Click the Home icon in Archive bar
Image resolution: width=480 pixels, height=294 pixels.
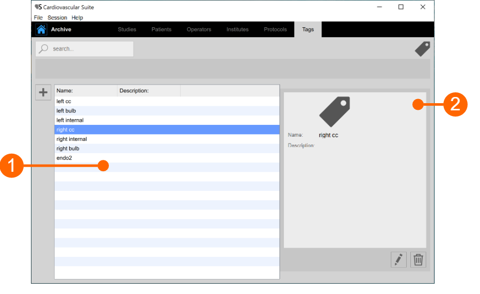(x=41, y=29)
